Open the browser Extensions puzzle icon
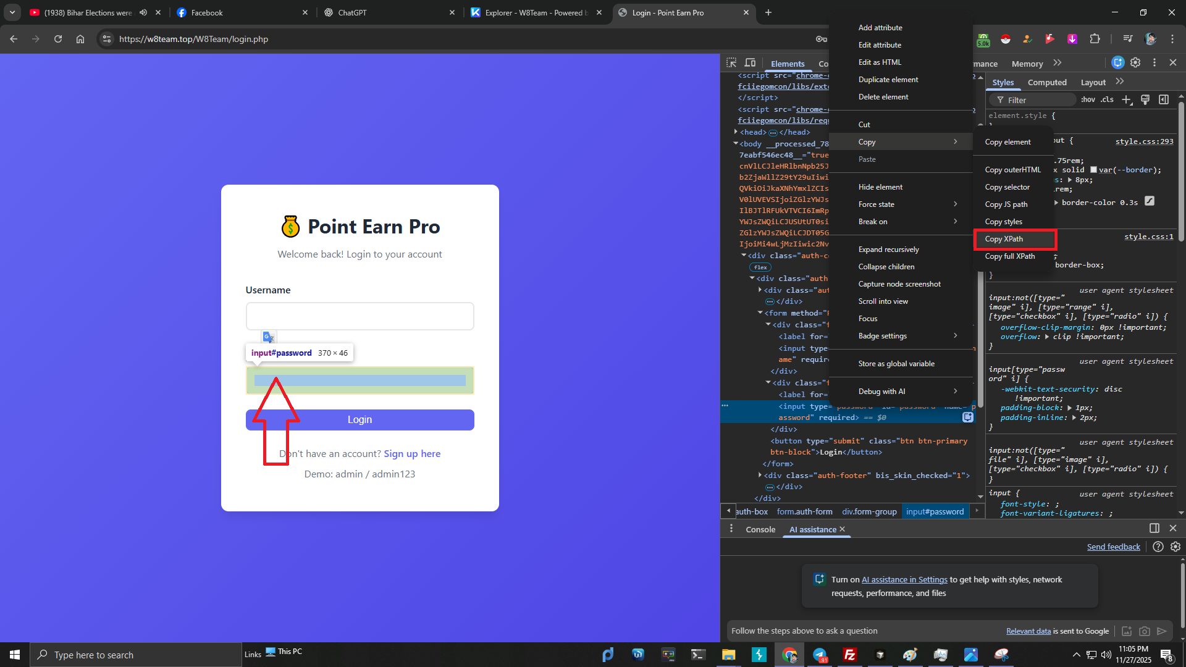 tap(1095, 39)
